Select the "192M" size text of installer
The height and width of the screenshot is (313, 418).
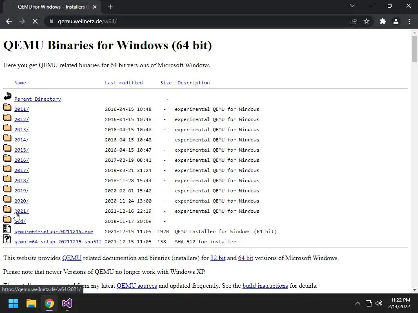[x=163, y=231]
